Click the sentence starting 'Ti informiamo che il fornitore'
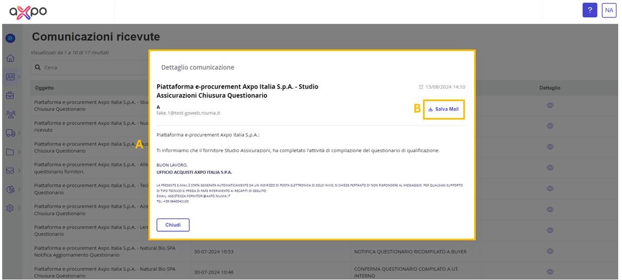The image size is (622, 280). tap(298, 151)
